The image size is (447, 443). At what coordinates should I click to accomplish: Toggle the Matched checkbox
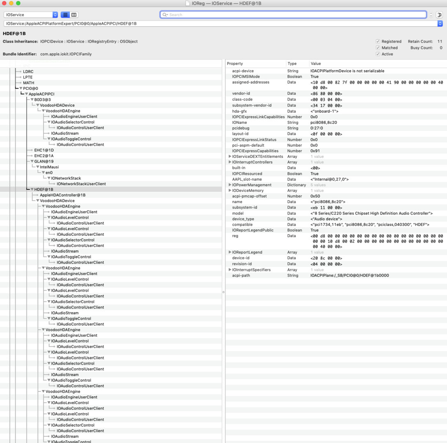tap(378, 48)
